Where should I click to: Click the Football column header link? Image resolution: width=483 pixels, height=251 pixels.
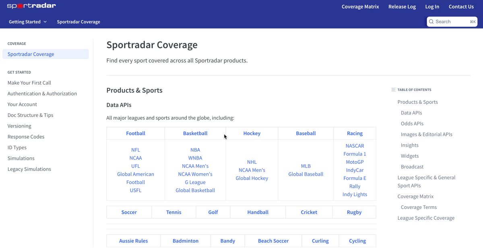point(136,133)
